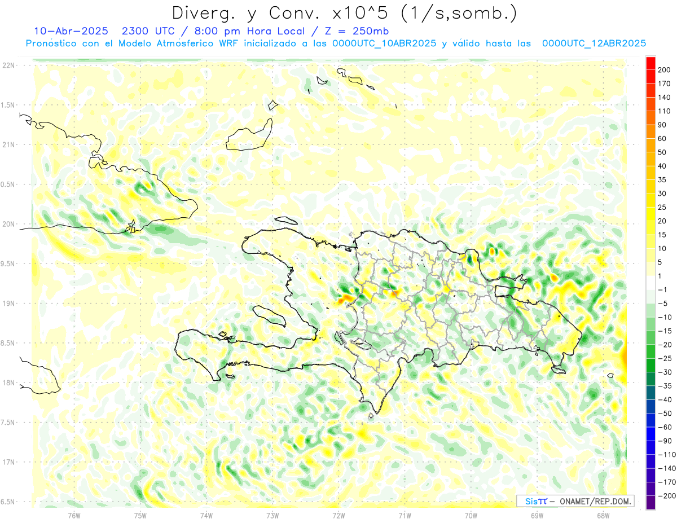Click the '72W' longitude label

(338, 515)
